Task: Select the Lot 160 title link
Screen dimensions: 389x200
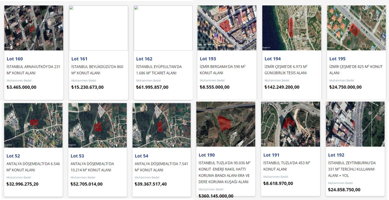Action: (15, 59)
